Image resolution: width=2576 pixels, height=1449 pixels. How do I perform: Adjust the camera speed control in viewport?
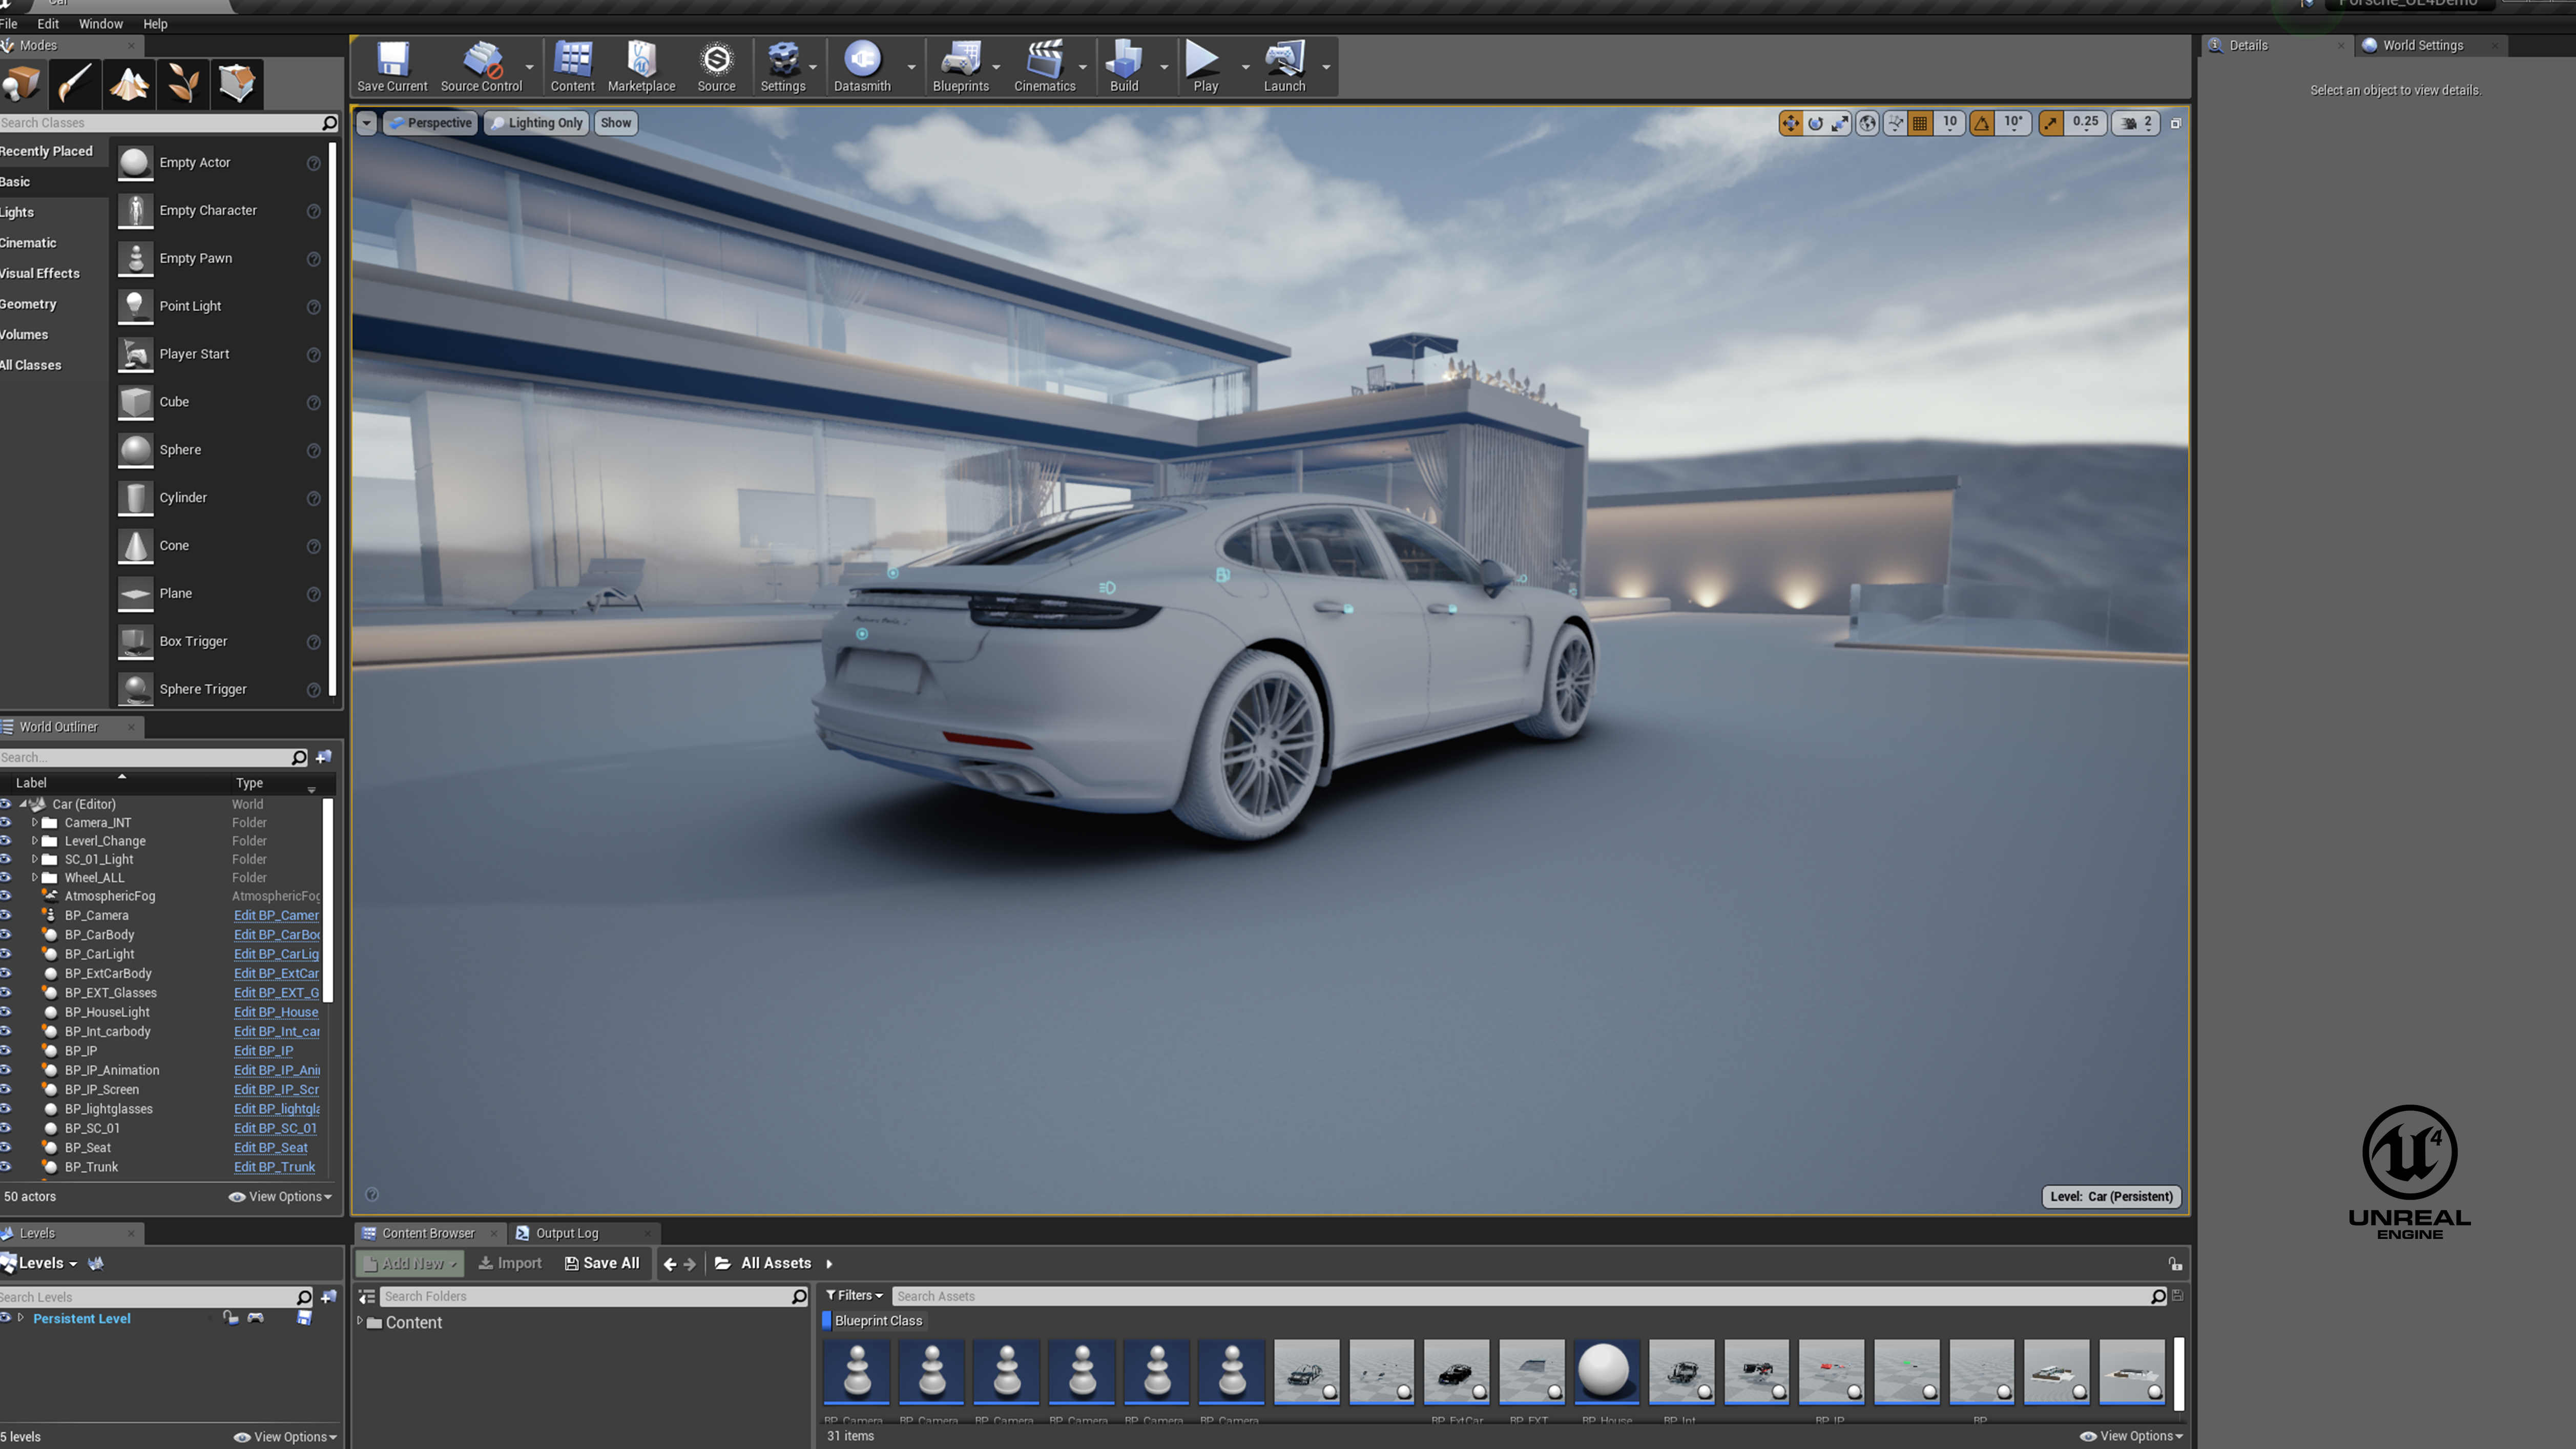tap(2134, 122)
